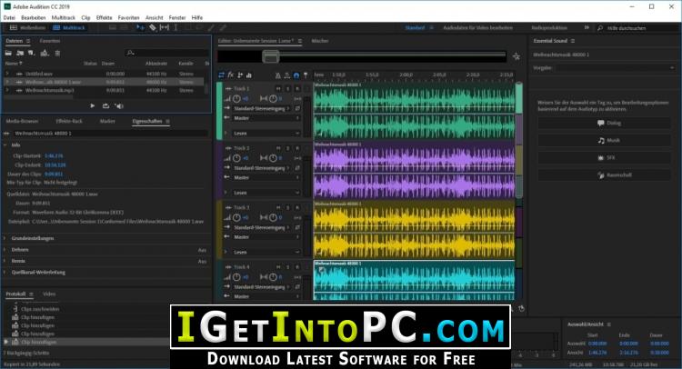Click the open file folder icon in Dateien
The image size is (682, 369).
pos(8,53)
